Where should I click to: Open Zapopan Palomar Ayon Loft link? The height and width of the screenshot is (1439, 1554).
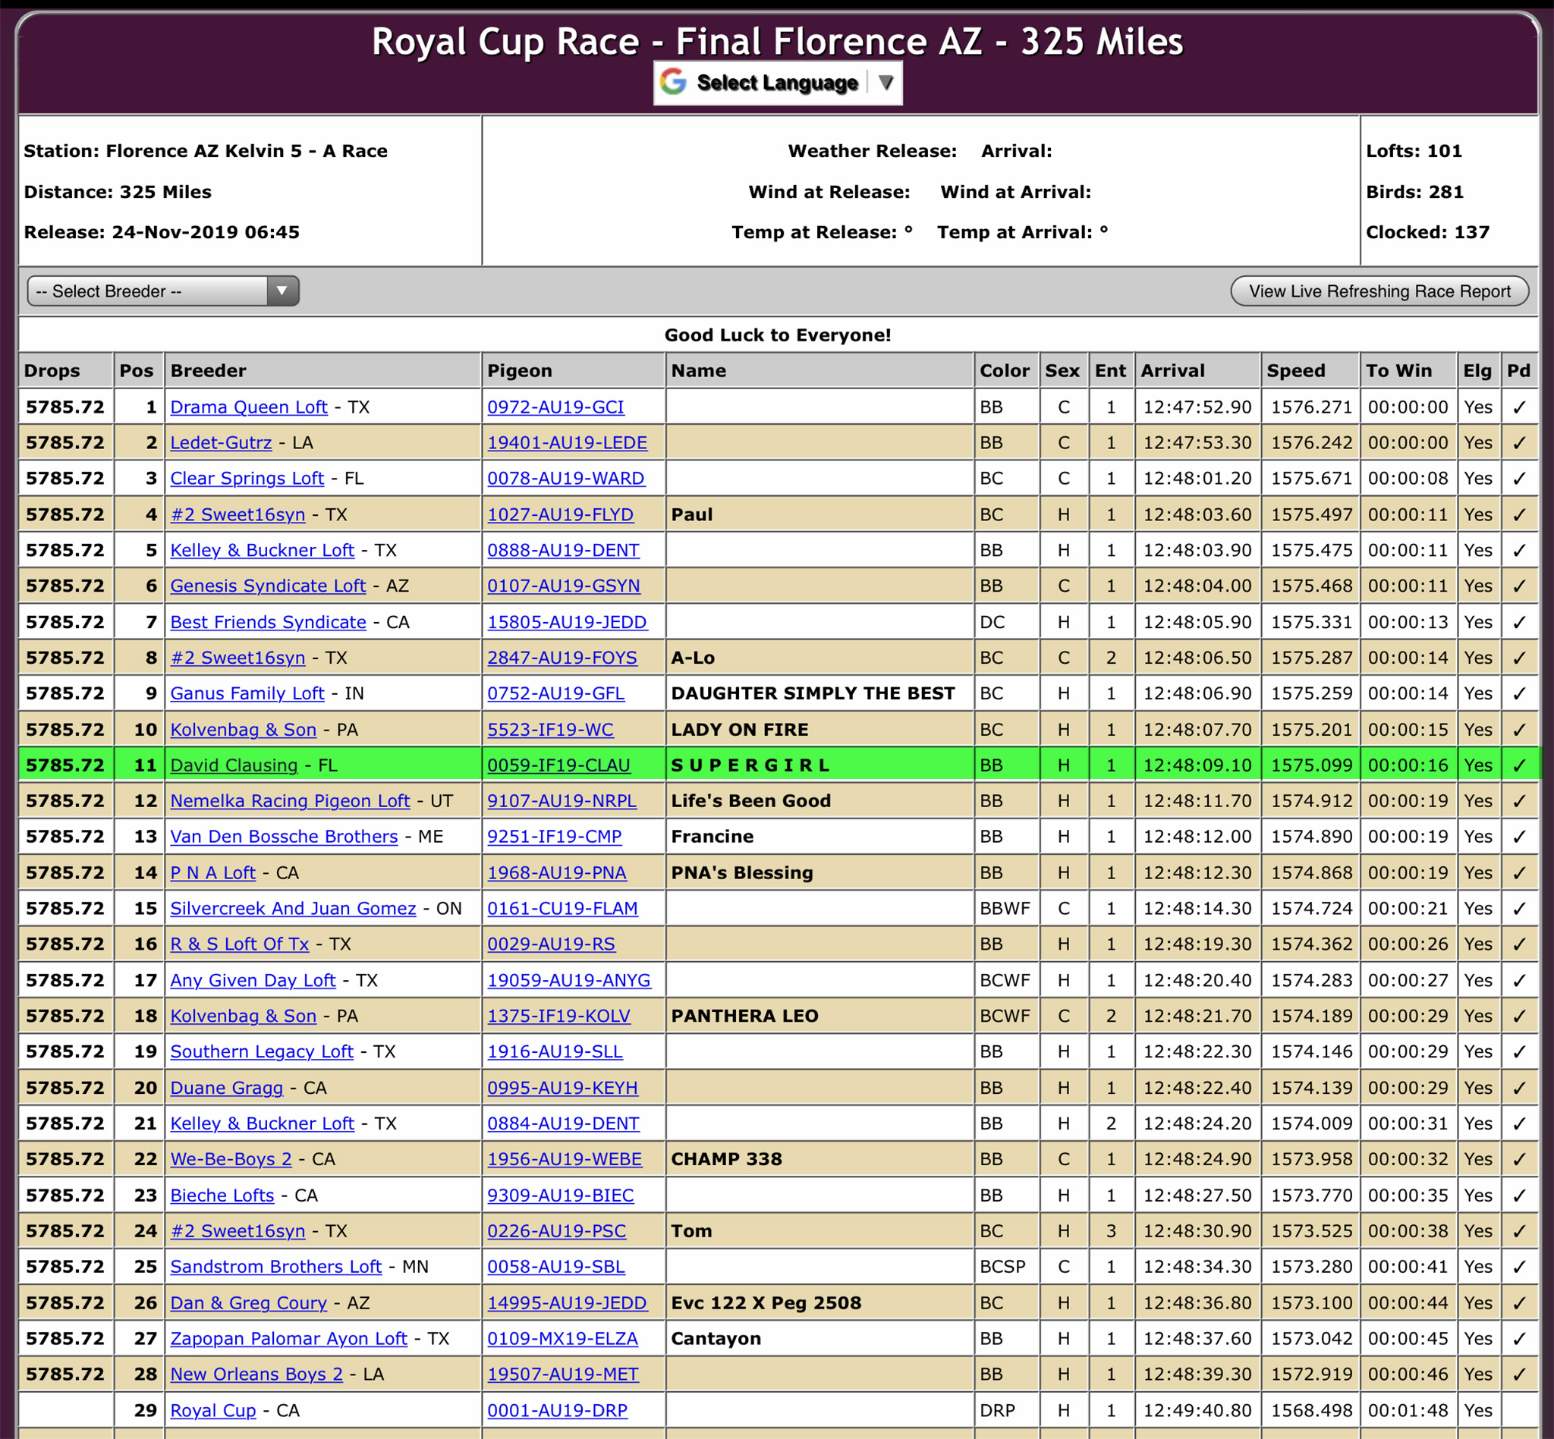click(x=288, y=1339)
